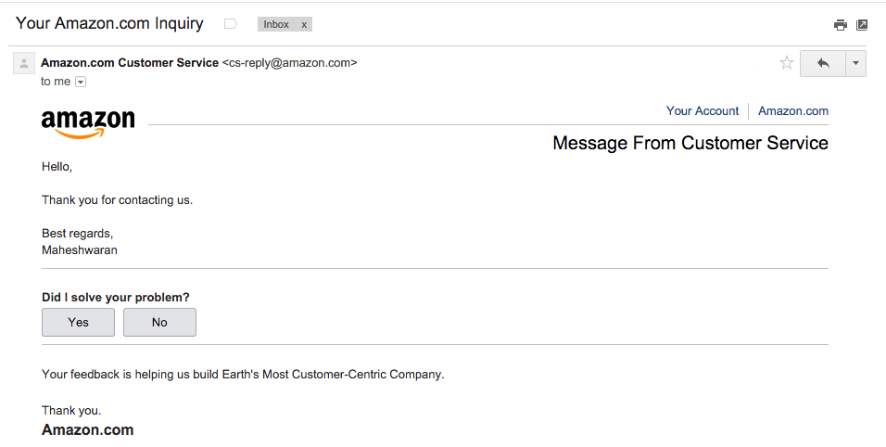Open email in new window icon
The image size is (886, 447).
point(862,25)
